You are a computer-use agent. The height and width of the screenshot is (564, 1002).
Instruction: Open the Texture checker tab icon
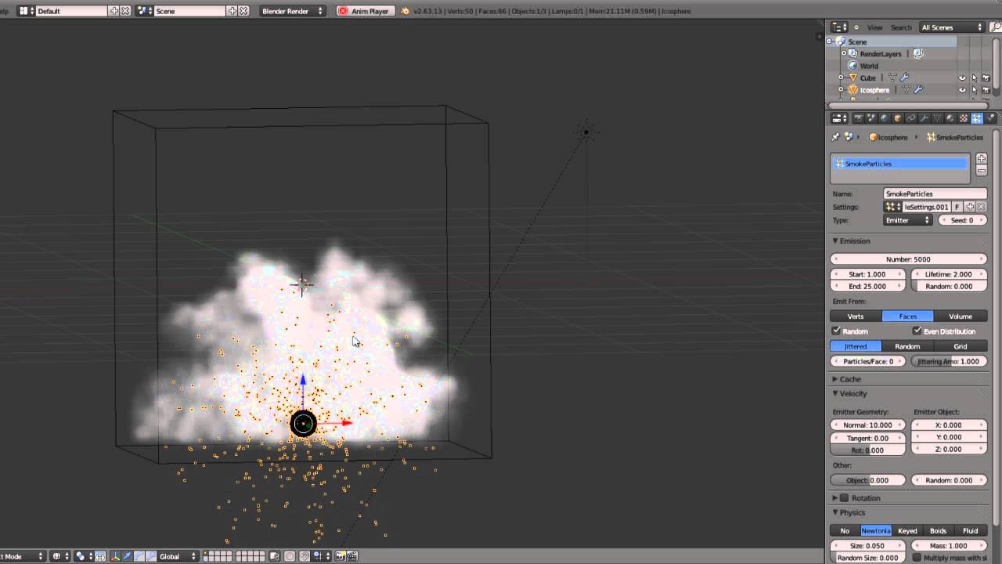click(964, 118)
